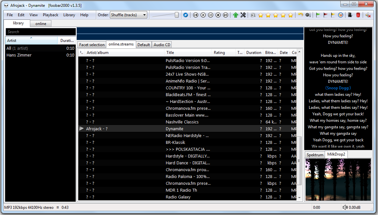Select the playing Afrojack Dynamite row
This screenshot has width=378, height=215.
(x=187, y=129)
